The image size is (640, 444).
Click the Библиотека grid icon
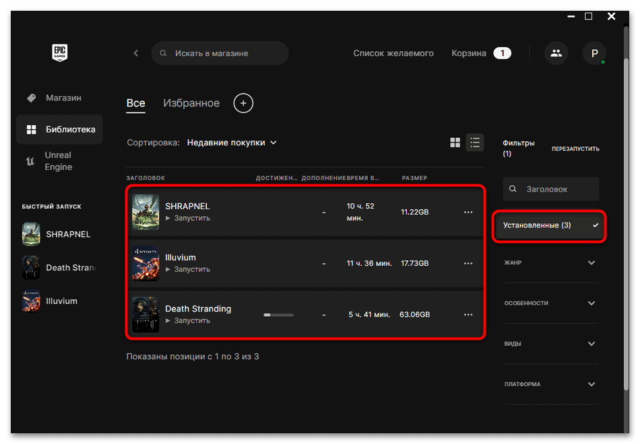point(32,130)
